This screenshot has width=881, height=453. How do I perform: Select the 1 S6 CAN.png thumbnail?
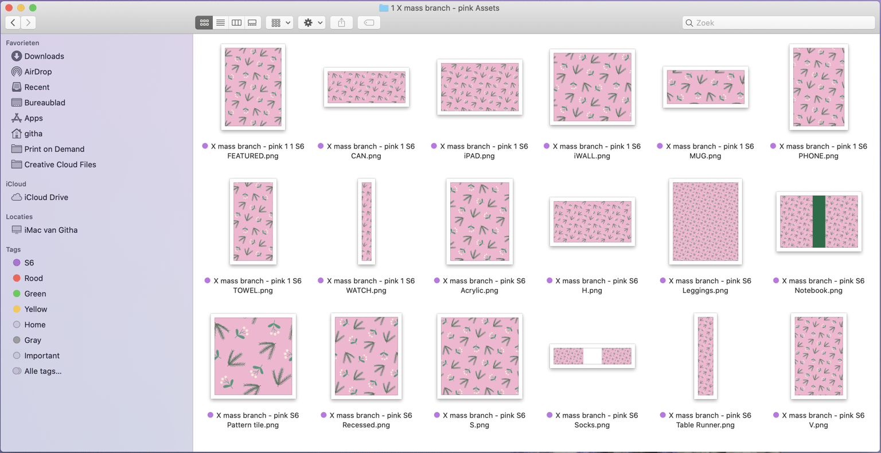[x=367, y=87]
